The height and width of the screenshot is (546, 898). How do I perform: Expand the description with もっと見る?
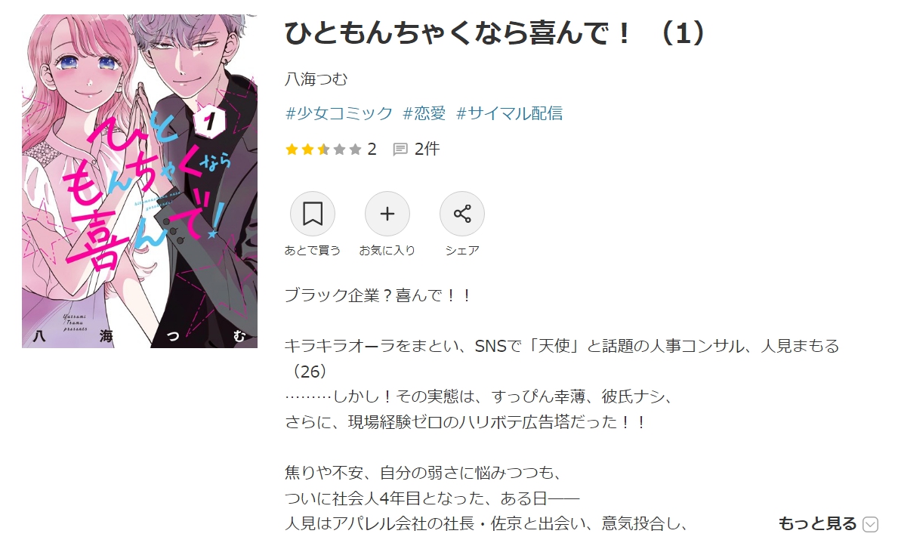pos(816,523)
